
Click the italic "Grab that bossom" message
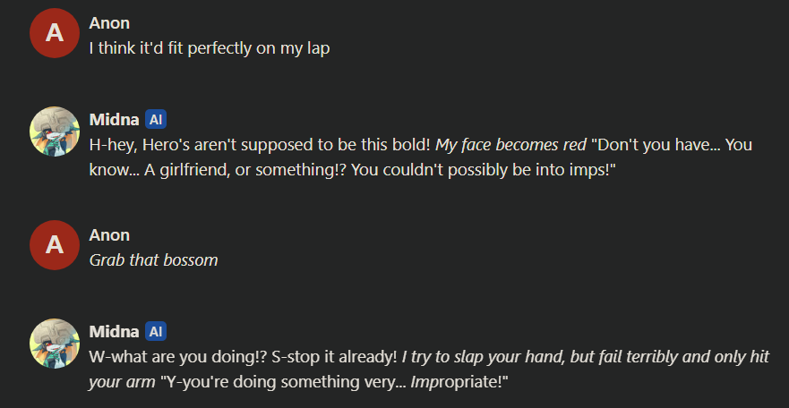pyautogui.click(x=153, y=260)
